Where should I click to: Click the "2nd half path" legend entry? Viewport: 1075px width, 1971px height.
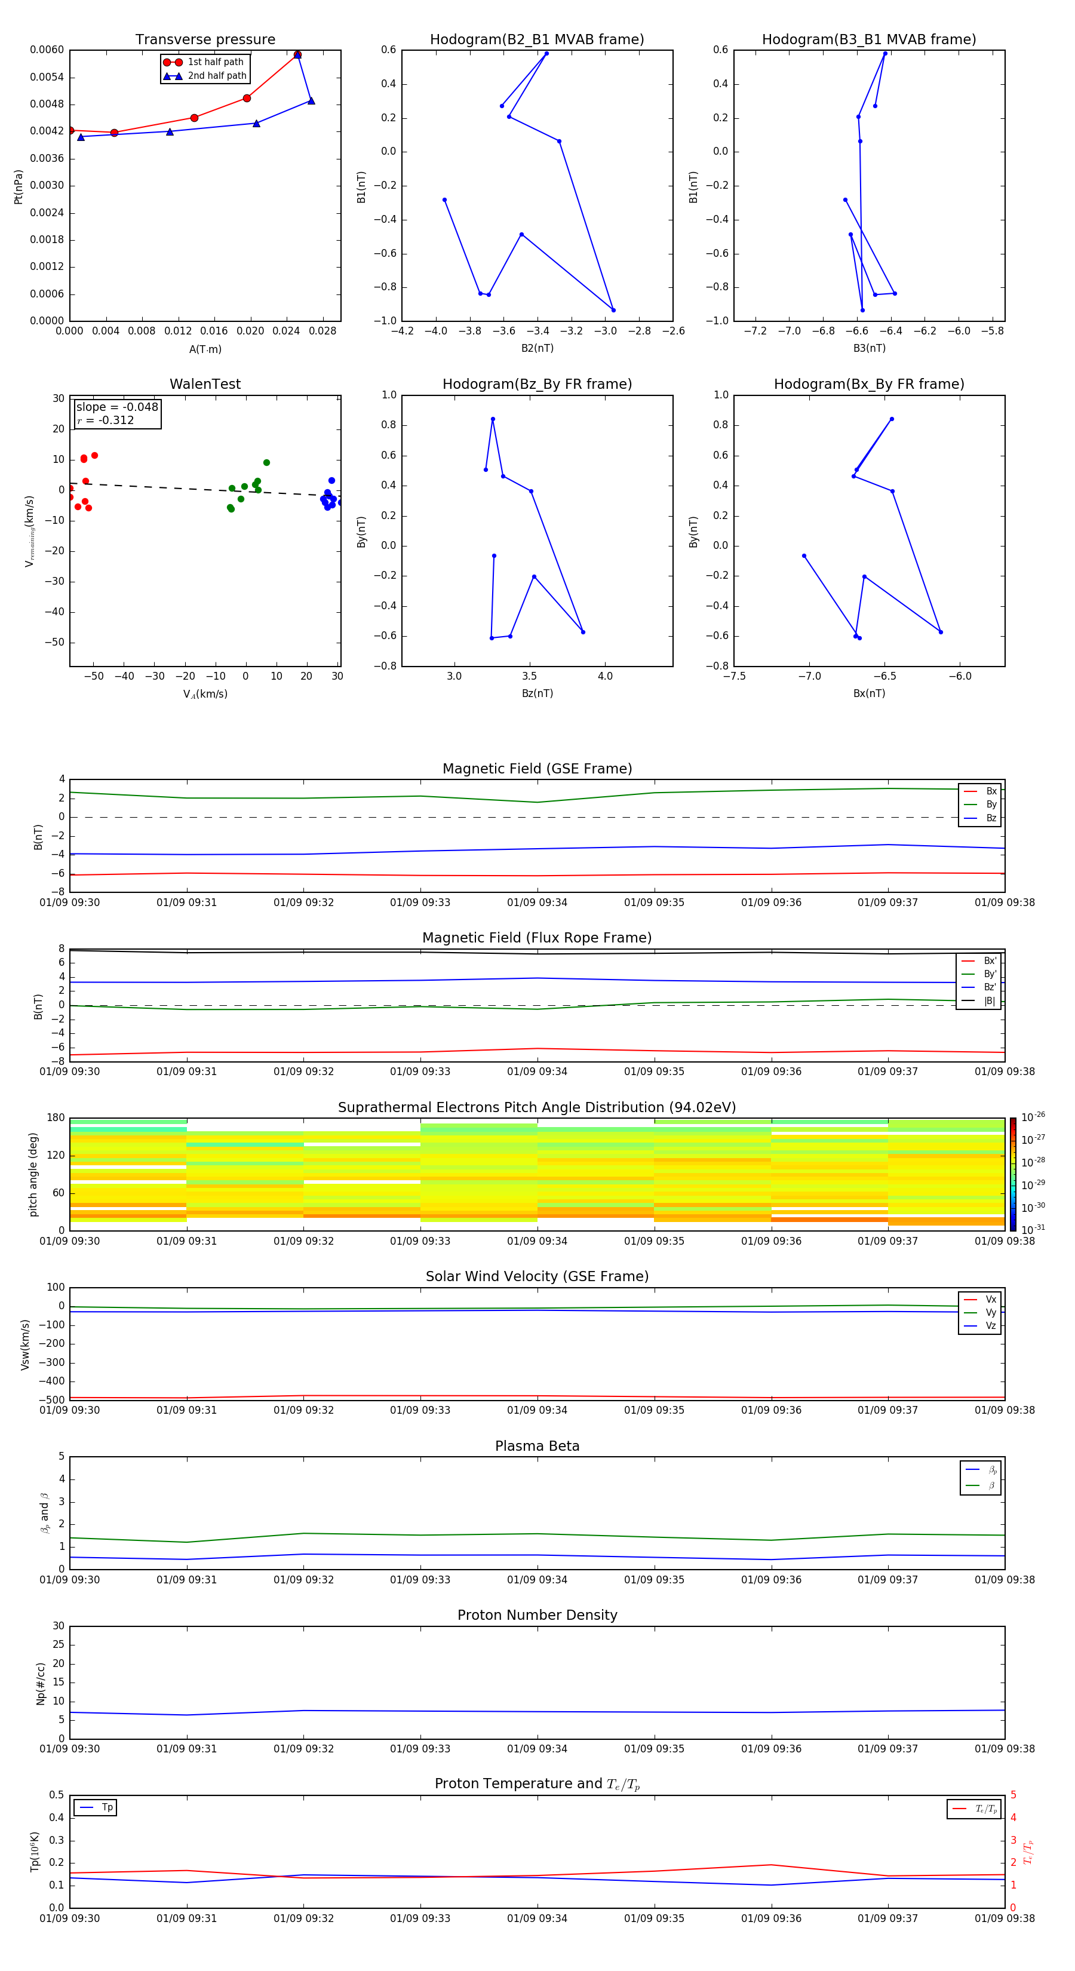(x=205, y=76)
